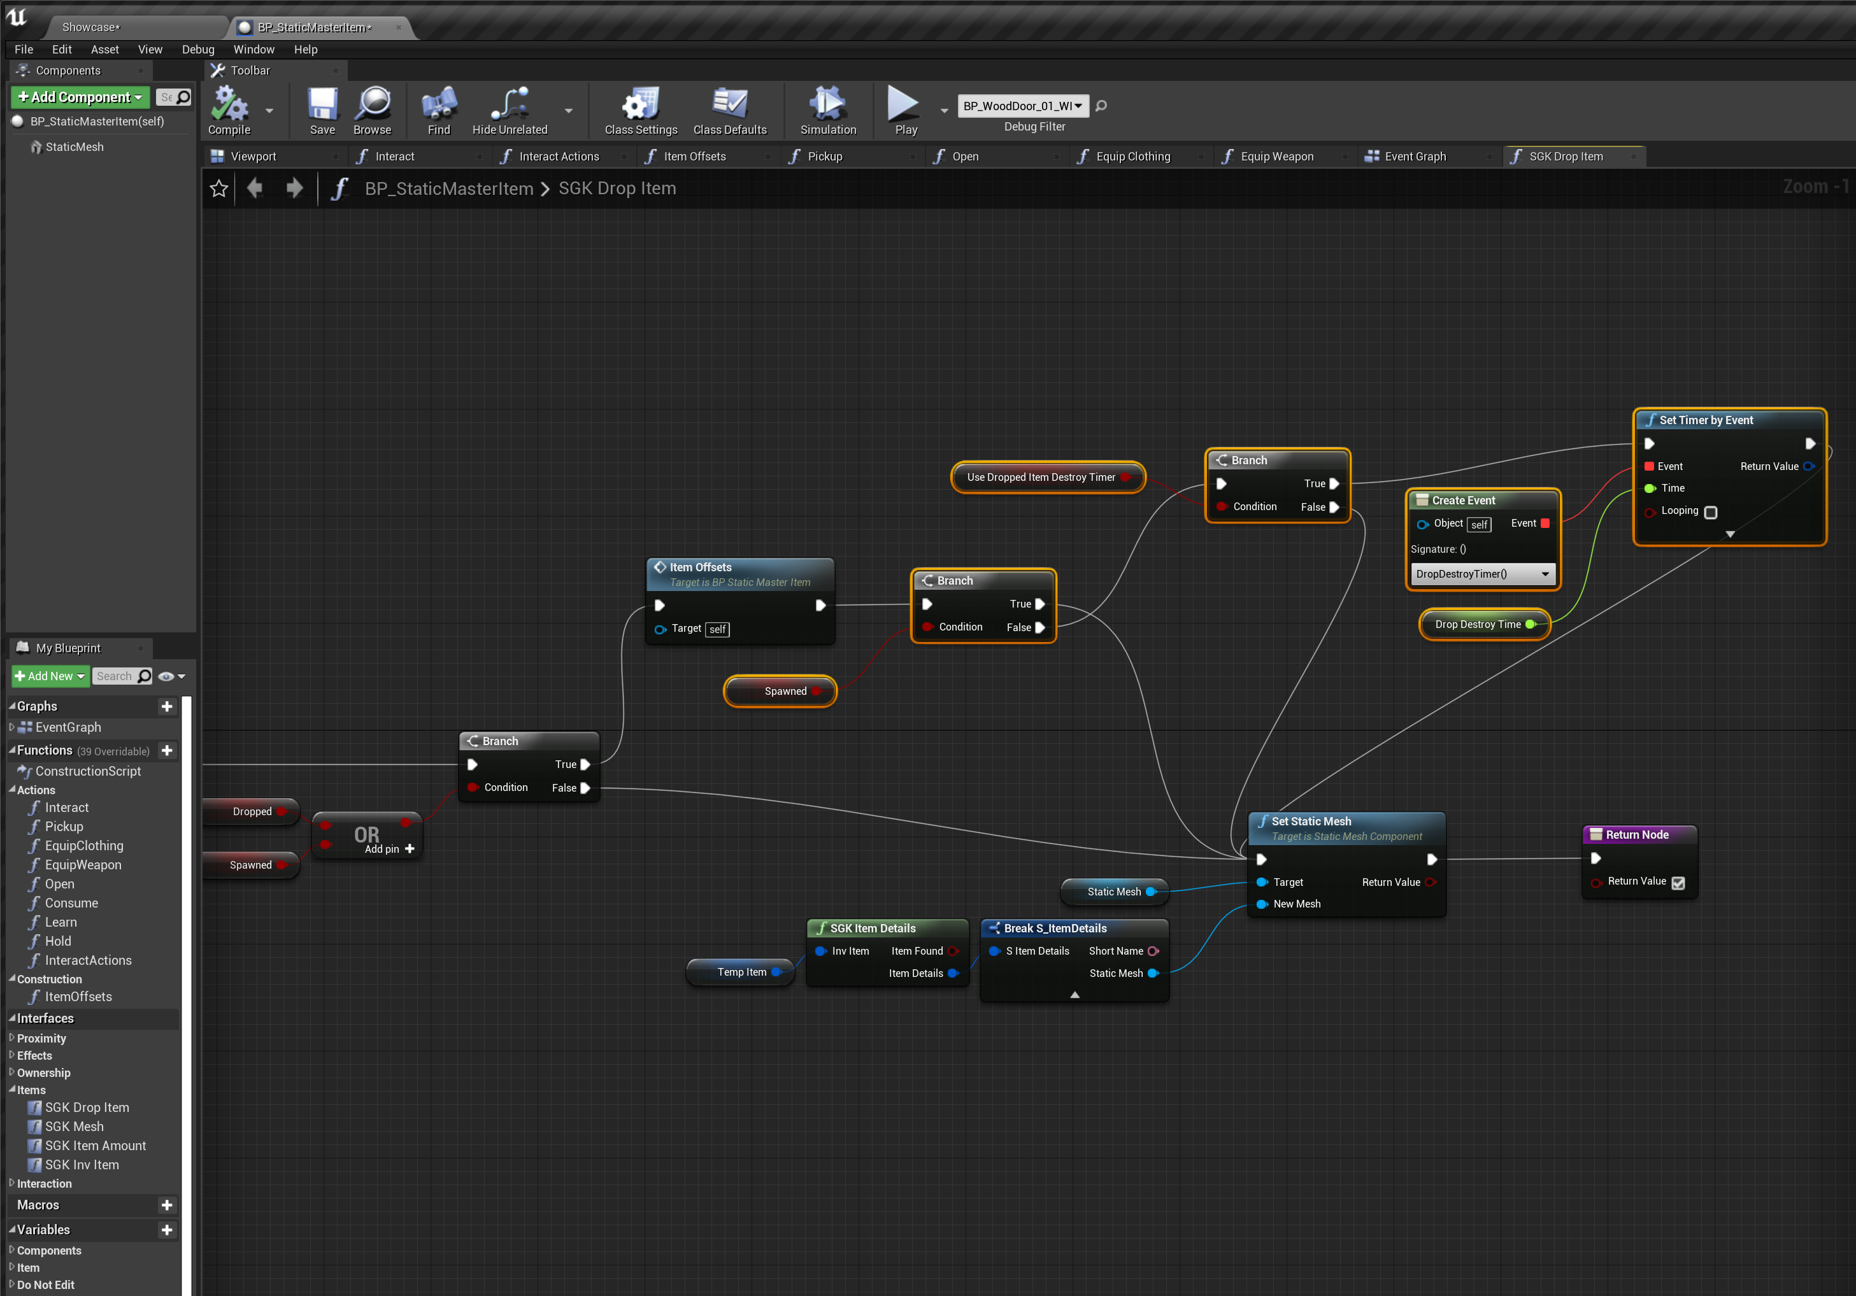
Task: Toggle the Looping checkbox on Set Timer node
Action: point(1711,512)
